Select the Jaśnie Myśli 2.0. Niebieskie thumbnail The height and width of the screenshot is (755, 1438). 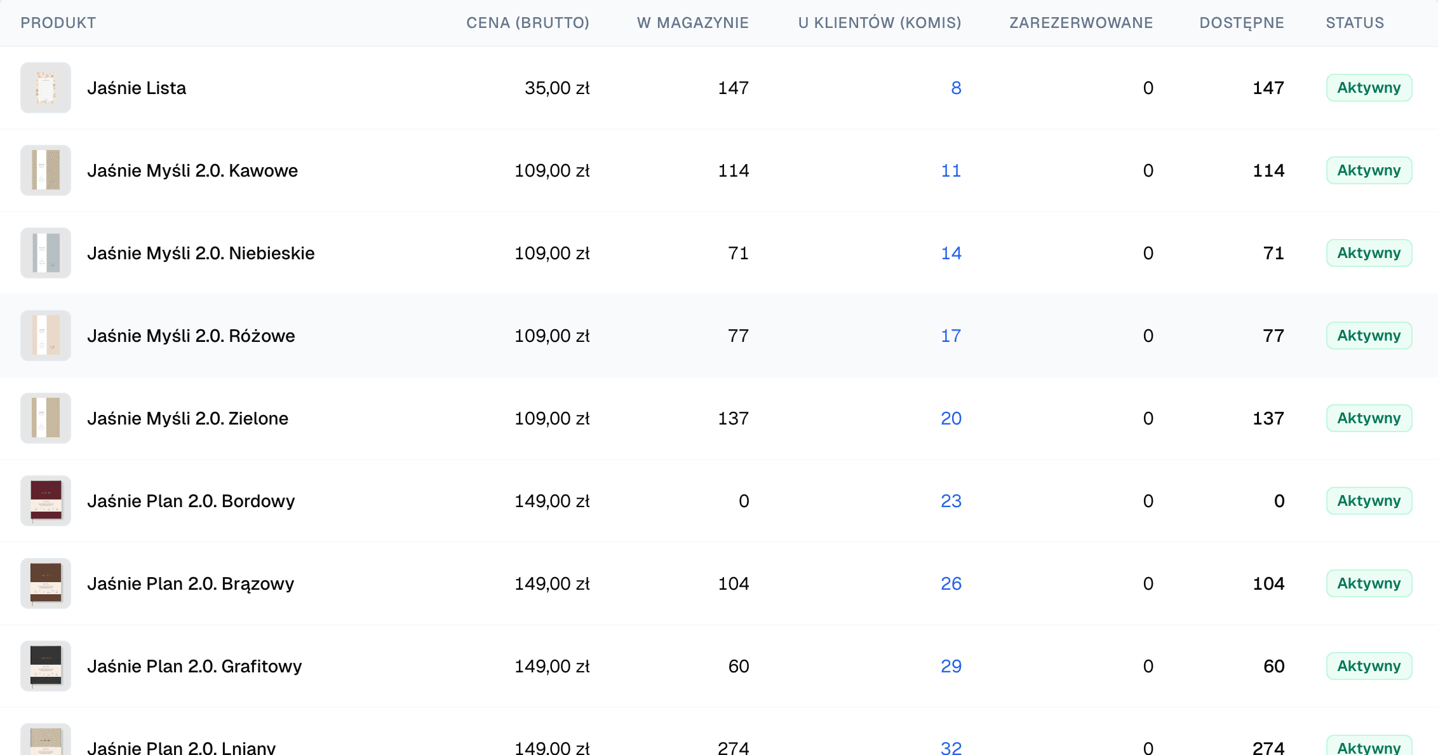coord(46,253)
